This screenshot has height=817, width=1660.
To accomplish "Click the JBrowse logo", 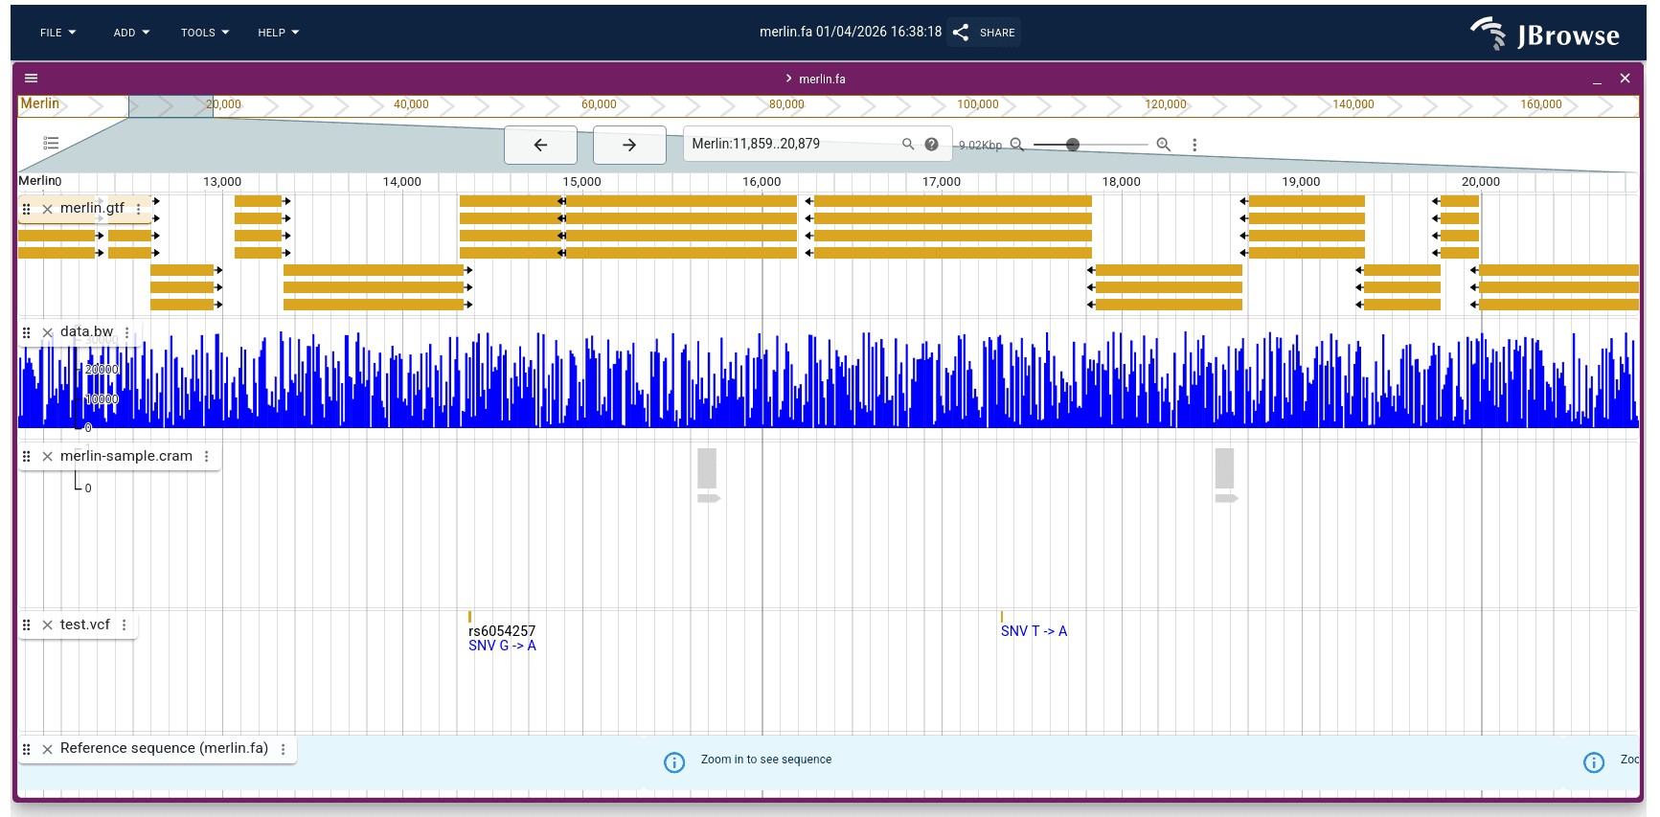I will pyautogui.click(x=1545, y=34).
